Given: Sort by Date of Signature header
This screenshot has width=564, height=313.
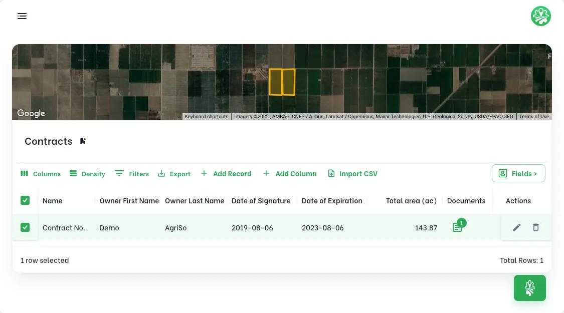Looking at the screenshot, I should click(x=261, y=201).
